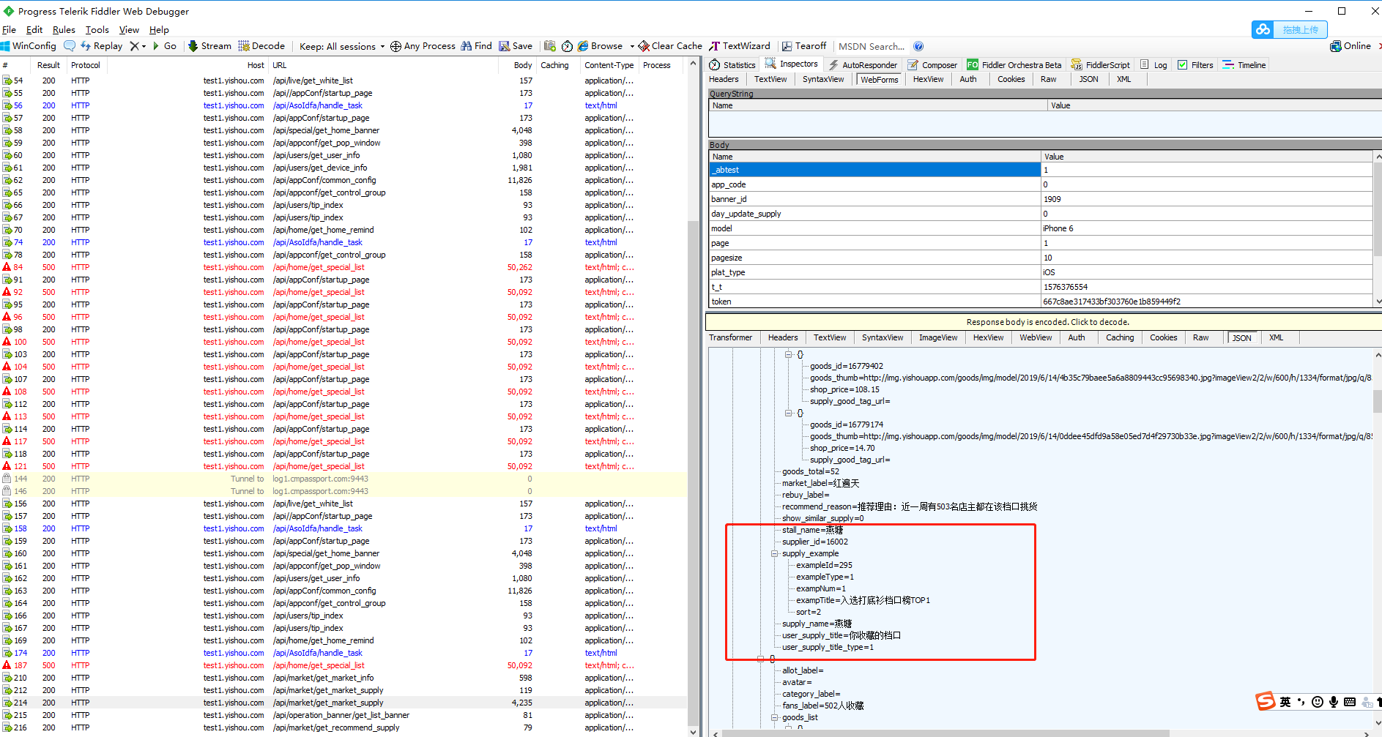Select the _abtest row in Body grid
The height and width of the screenshot is (737, 1382).
[x=1040, y=170]
